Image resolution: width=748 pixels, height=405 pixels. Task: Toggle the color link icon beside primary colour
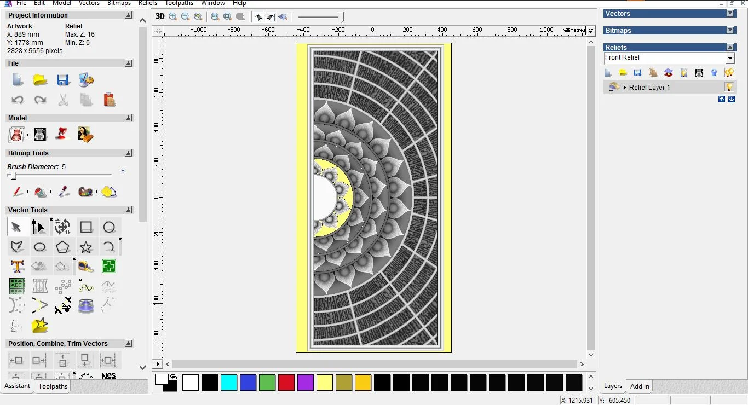174,377
